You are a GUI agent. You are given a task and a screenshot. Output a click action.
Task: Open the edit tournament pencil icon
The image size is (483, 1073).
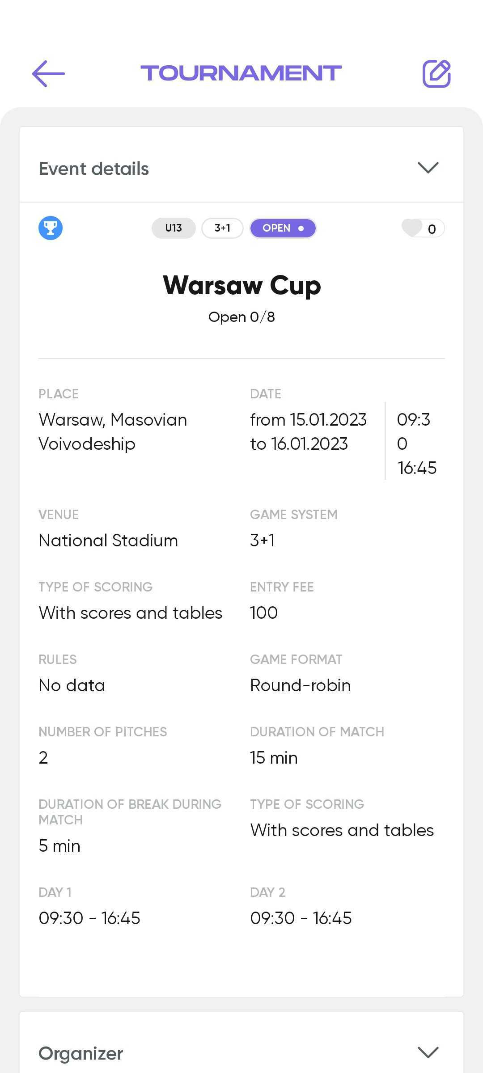point(436,73)
